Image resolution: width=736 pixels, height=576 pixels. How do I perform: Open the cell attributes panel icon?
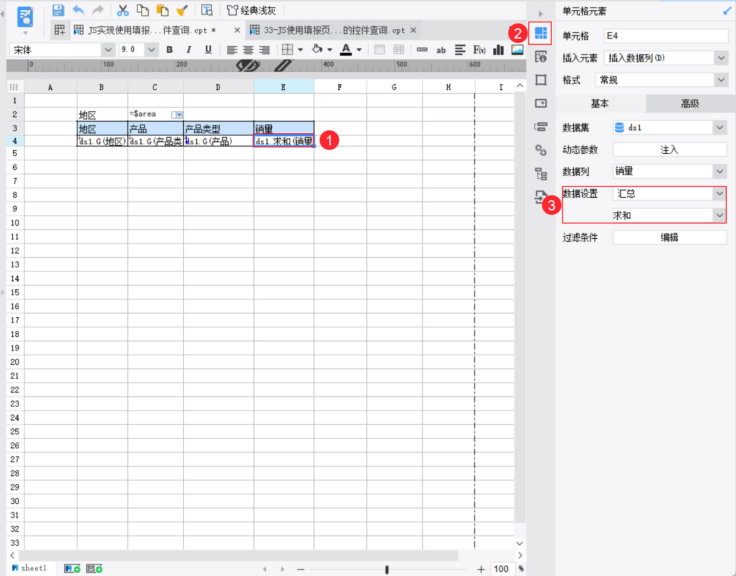click(541, 57)
